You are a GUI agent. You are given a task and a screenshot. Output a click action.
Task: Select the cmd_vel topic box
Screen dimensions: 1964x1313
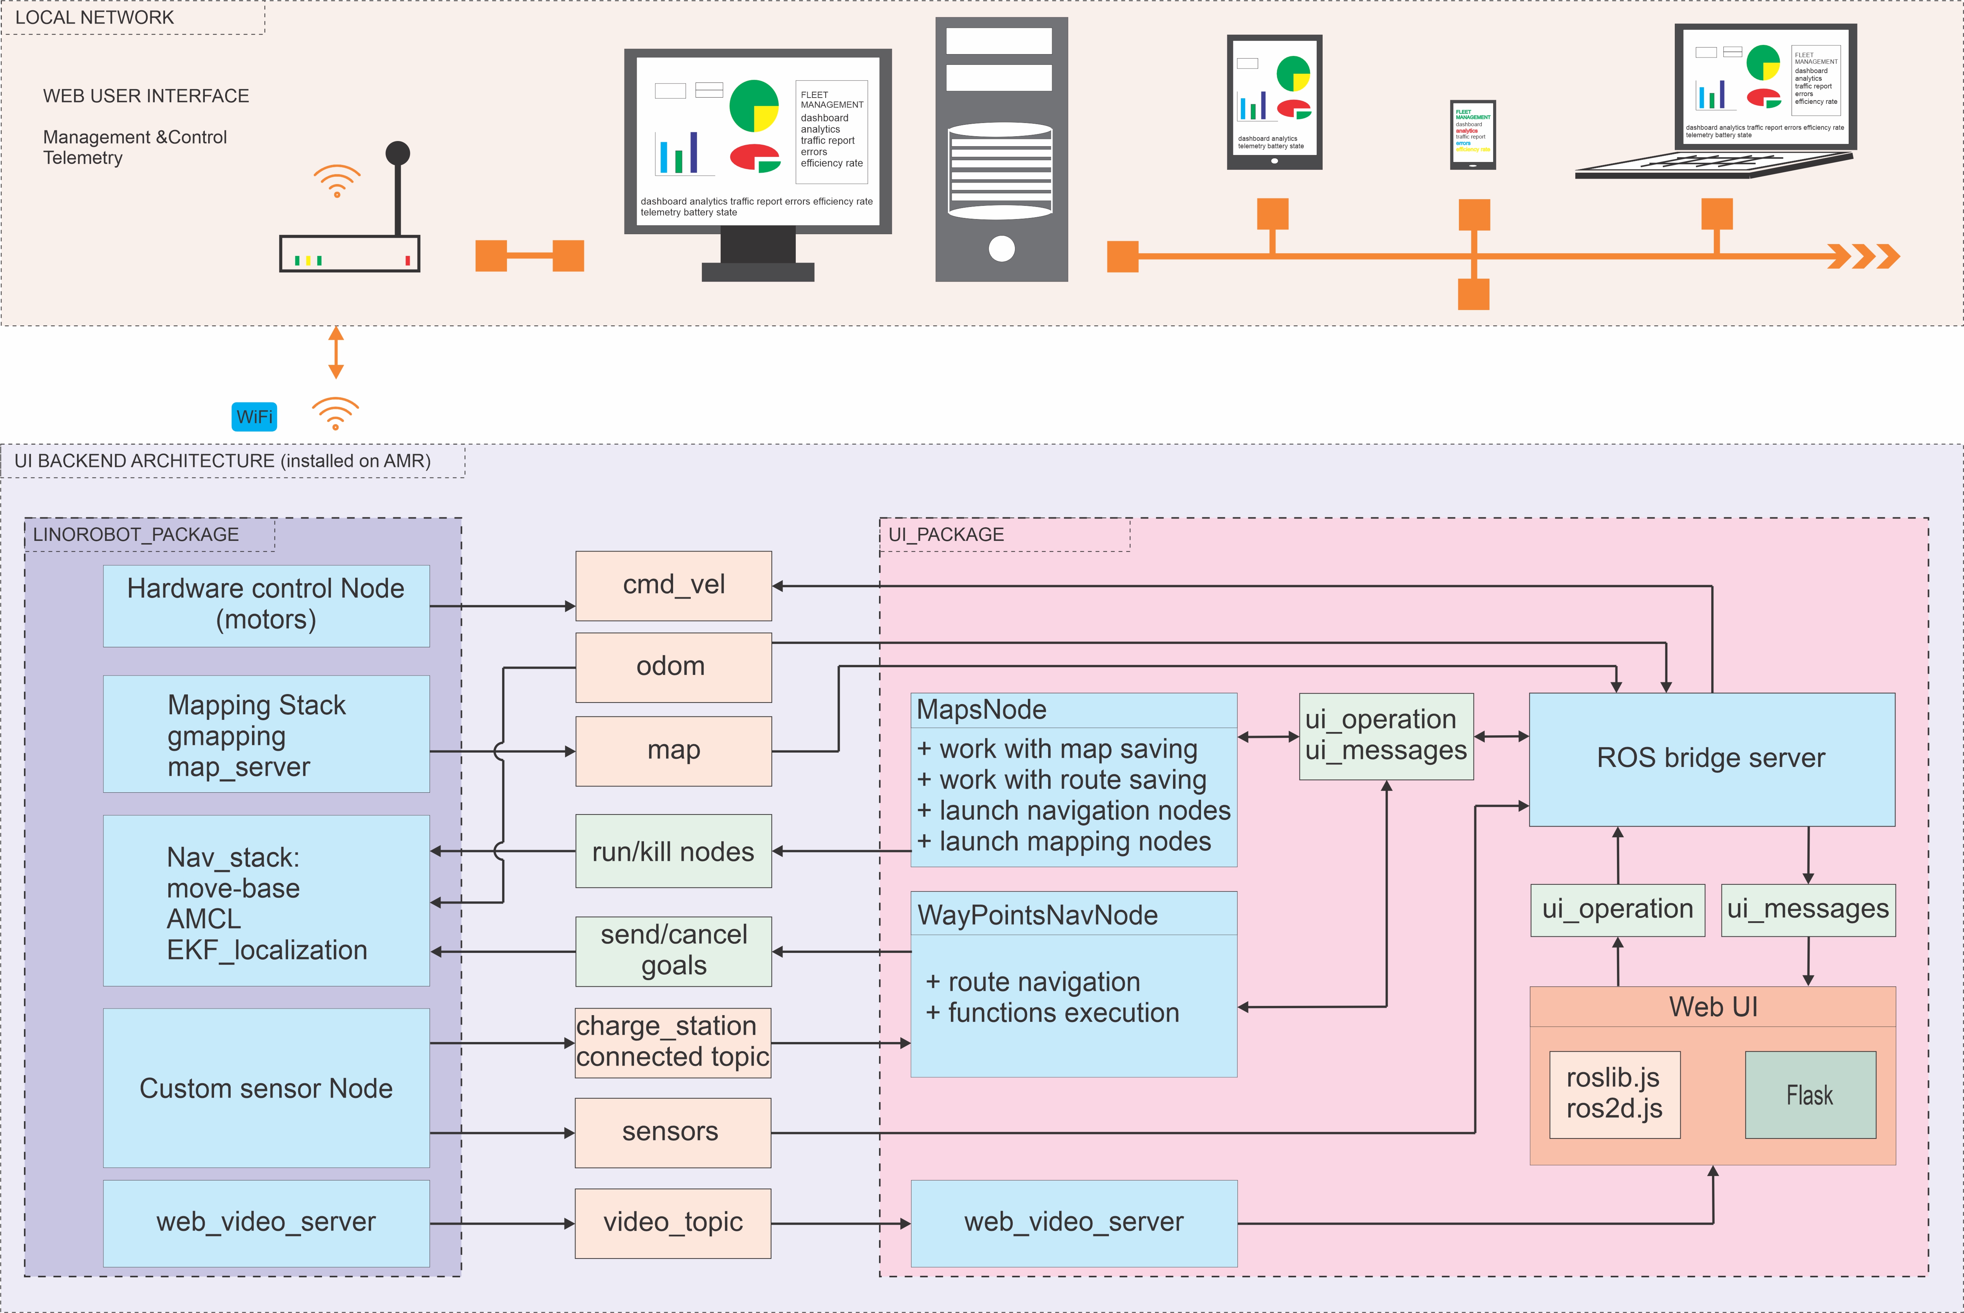(x=674, y=585)
